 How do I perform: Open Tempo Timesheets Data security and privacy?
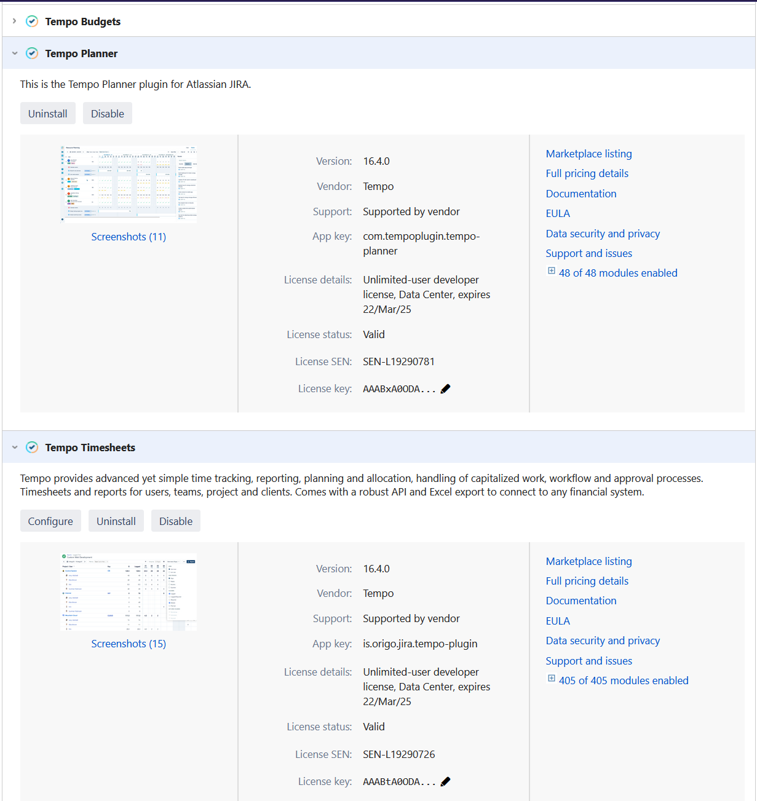(603, 641)
